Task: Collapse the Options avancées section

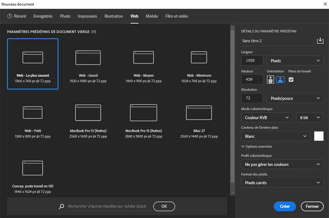Action: (257, 146)
